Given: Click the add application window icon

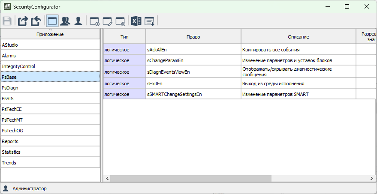Looking at the screenshot, I should pos(94,21).
